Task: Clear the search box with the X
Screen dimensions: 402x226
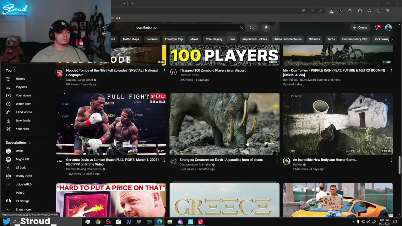Action: click(242, 28)
